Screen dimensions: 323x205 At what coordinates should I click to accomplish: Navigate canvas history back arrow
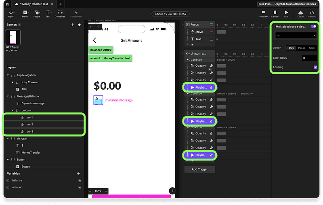click(x=91, y=27)
